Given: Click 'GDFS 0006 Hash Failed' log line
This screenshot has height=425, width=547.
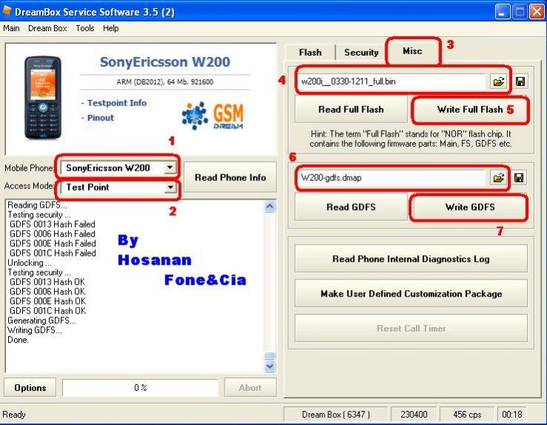Looking at the screenshot, I should 53,234.
